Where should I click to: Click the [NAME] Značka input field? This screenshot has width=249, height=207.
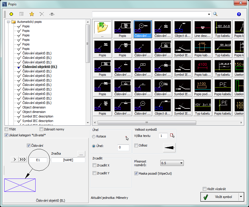point(68,160)
